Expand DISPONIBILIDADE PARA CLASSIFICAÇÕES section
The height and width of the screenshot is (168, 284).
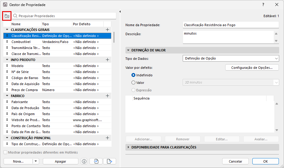pos(128,147)
